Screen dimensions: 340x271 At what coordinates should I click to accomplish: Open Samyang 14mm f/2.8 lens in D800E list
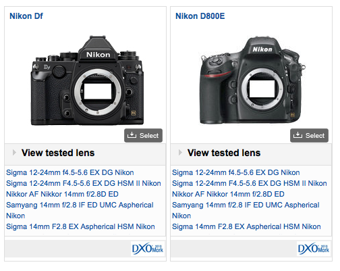246,210
